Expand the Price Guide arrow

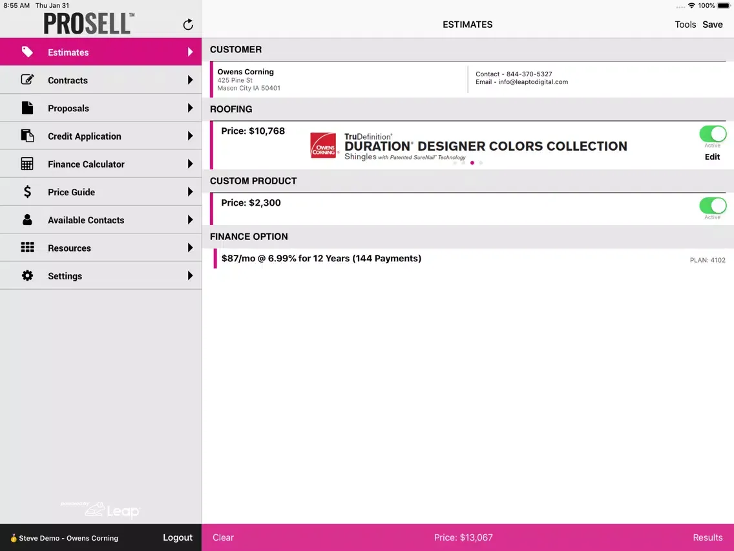pyautogui.click(x=190, y=191)
